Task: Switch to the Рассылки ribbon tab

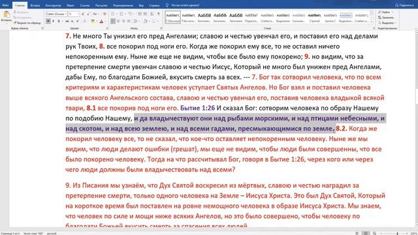Action: [x=101, y=5]
